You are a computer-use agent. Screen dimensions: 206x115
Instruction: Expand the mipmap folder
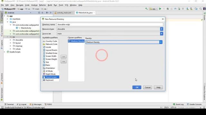pyautogui.click(x=11, y=46)
